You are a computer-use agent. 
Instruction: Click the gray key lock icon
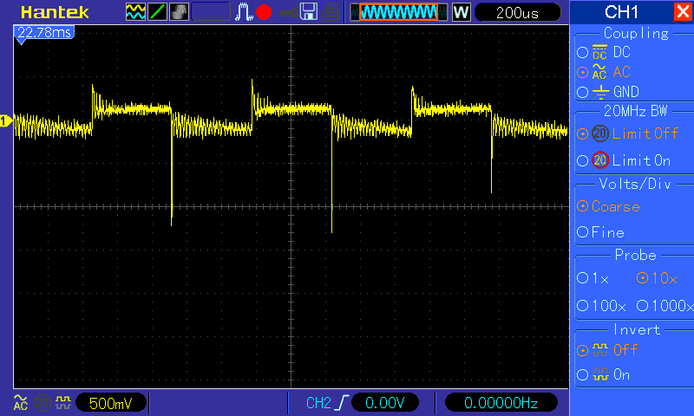point(288,13)
